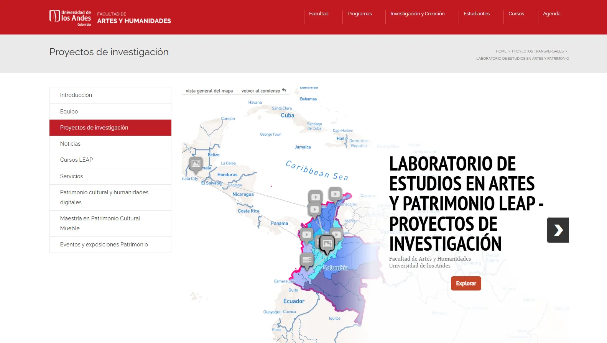Click the Honduras label on the map

pos(227,175)
